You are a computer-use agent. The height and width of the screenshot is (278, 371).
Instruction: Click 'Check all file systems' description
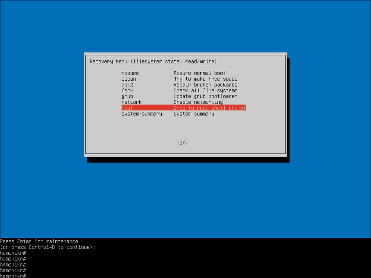pos(205,91)
